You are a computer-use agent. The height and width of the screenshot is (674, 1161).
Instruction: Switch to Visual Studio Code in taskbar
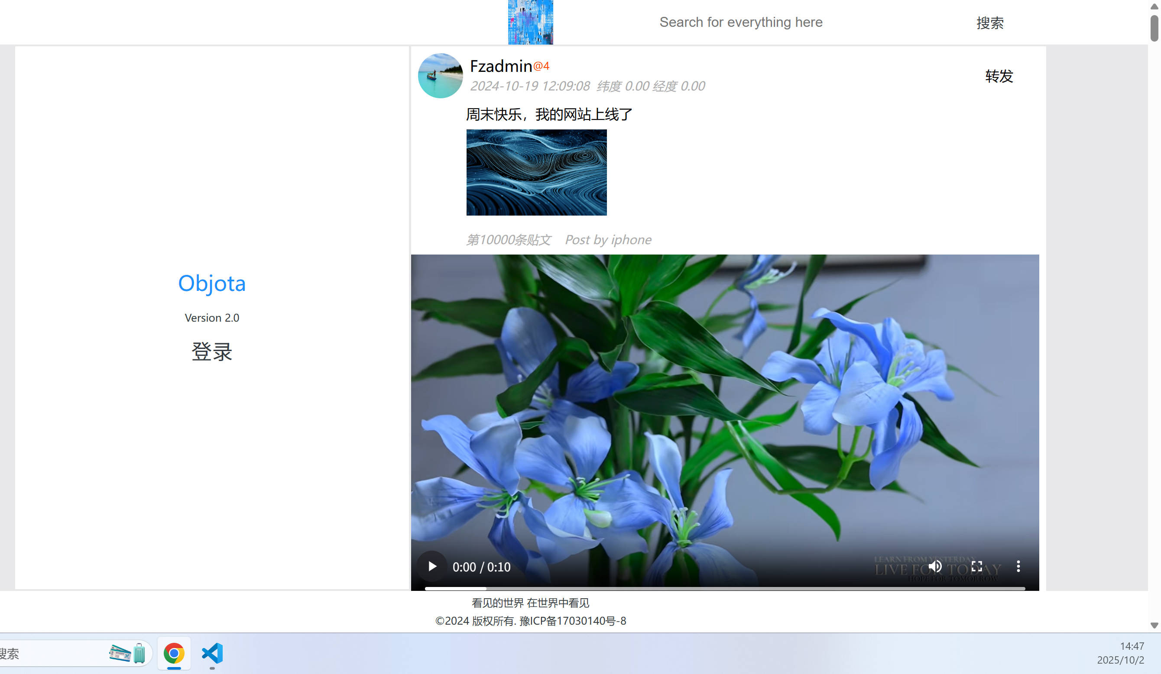tap(212, 653)
